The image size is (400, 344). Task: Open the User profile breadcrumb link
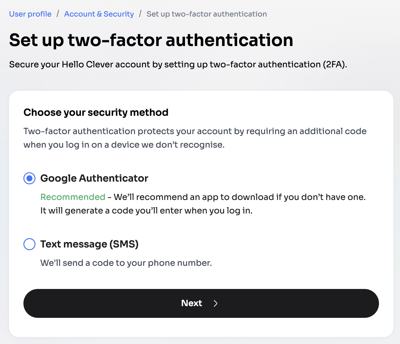point(30,14)
